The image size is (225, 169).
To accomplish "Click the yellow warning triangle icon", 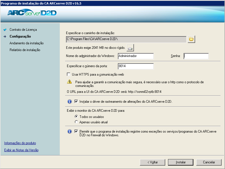I will point(69,82).
